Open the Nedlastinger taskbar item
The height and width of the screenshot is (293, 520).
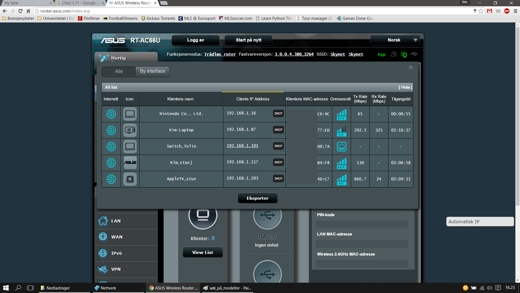coord(64,288)
